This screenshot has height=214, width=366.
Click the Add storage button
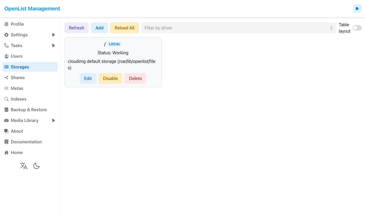[x=99, y=28]
